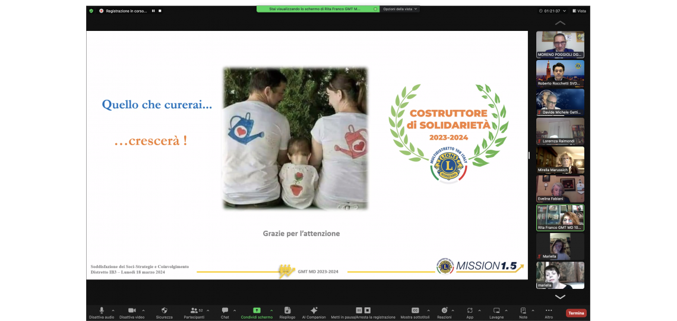Open the Sicurezza shield menu
Screen dimensions: 677x321
[x=164, y=313]
